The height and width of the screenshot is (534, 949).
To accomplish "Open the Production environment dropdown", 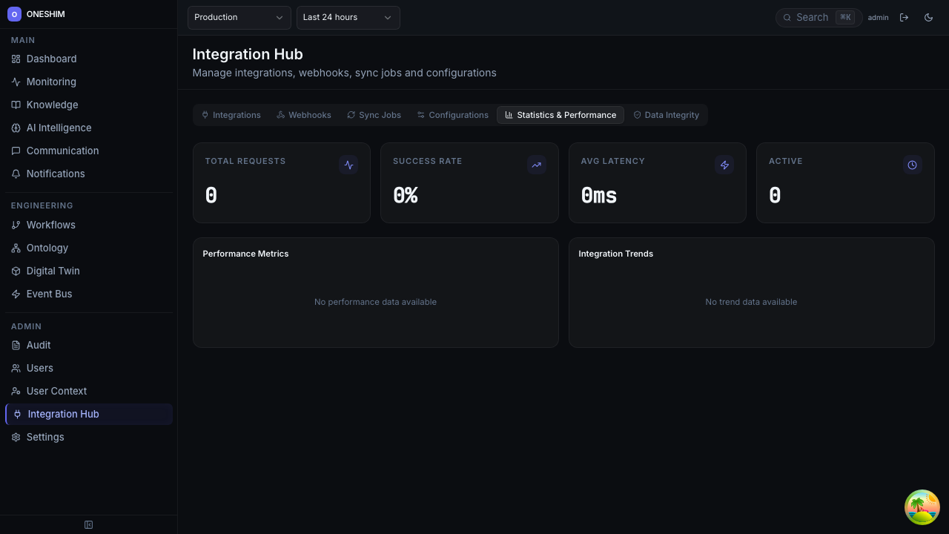I will [x=239, y=17].
